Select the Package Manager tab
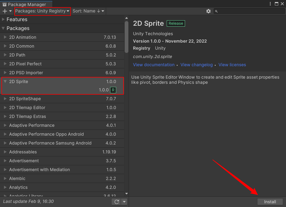Viewport: 286px width, 207px height. point(26,4)
